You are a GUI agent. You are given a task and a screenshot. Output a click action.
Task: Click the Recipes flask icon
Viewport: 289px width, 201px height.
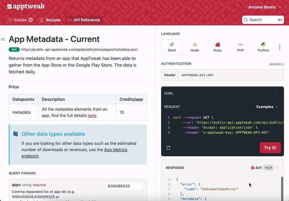(x=42, y=20)
